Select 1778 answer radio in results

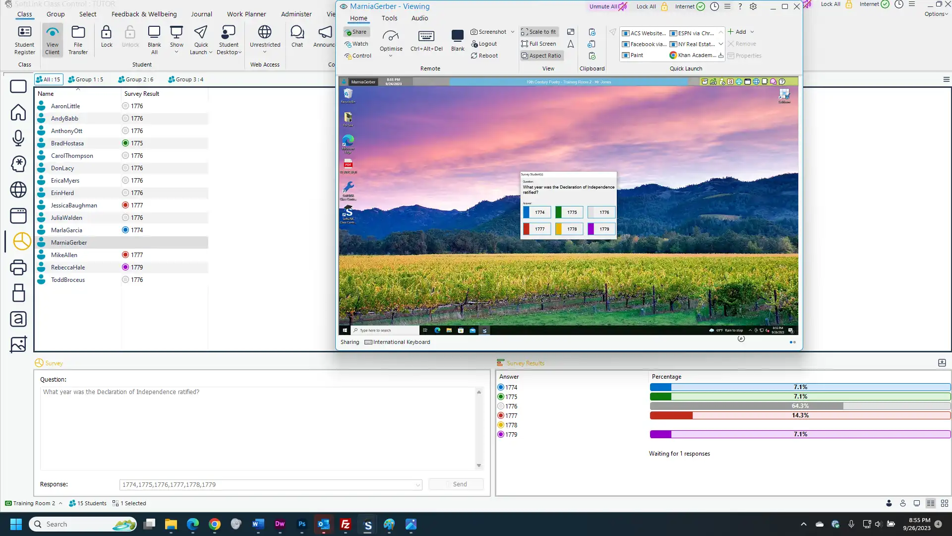tap(501, 425)
